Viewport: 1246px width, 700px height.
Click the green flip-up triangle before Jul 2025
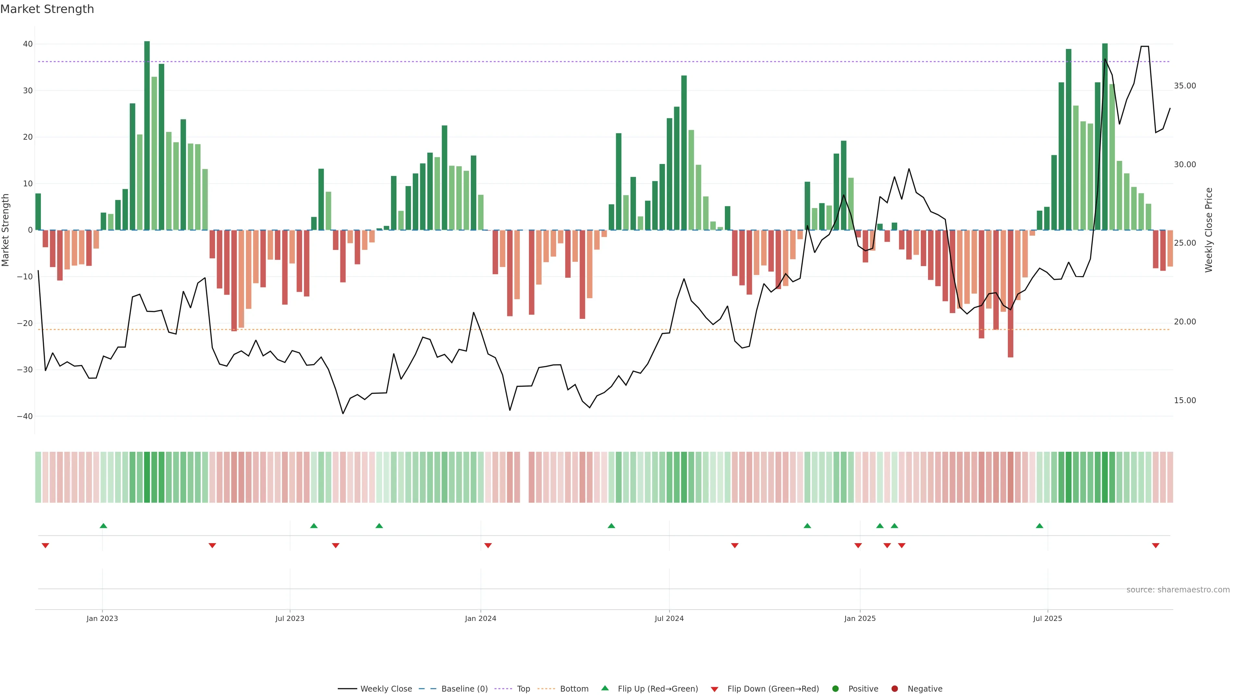point(1039,526)
